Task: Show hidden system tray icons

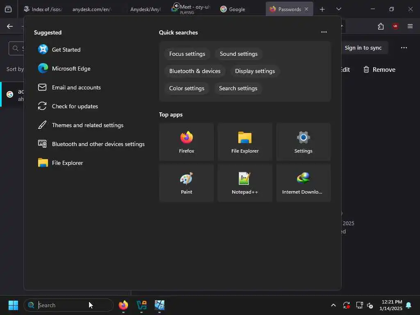Action: pos(333,305)
